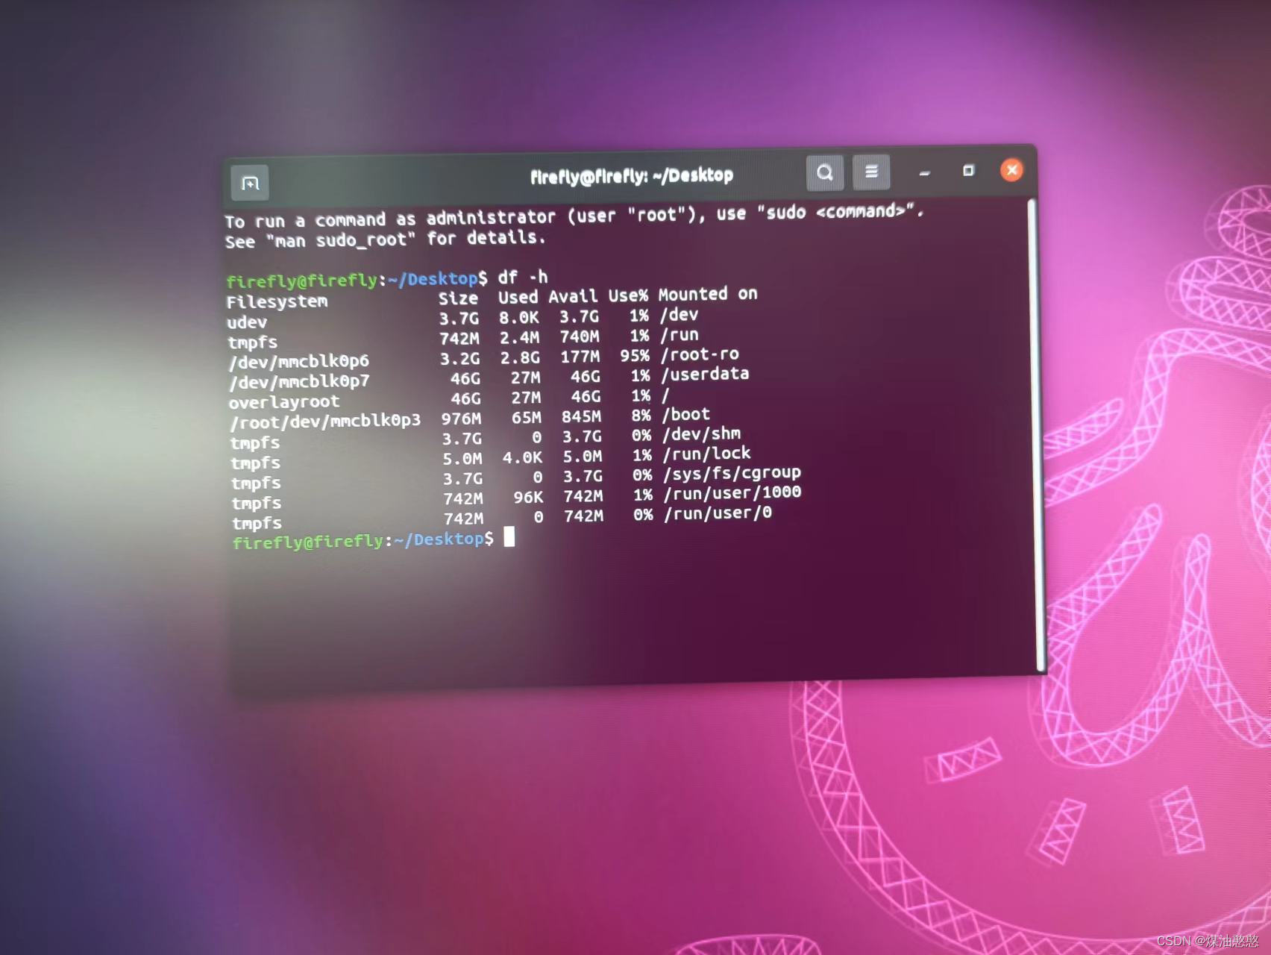Click the /userdata mount point text

704,374
